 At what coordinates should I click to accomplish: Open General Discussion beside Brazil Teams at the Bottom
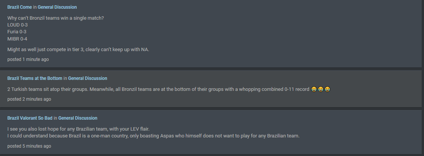(88, 78)
